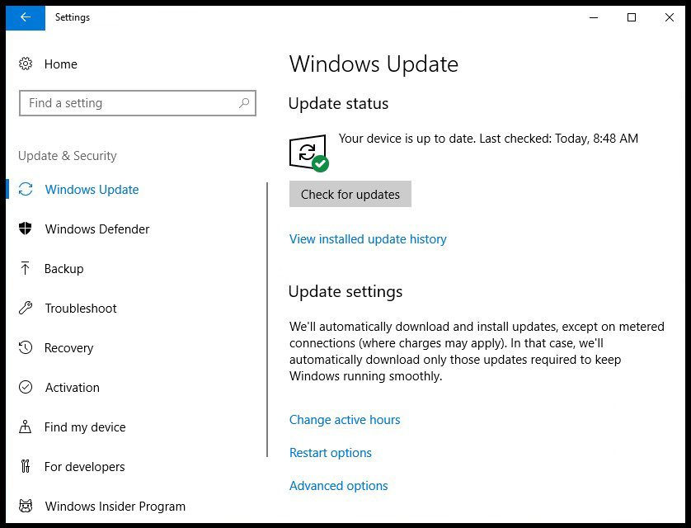Open the Windows Defender section
Viewport: 691px width, 528px height.
[97, 229]
